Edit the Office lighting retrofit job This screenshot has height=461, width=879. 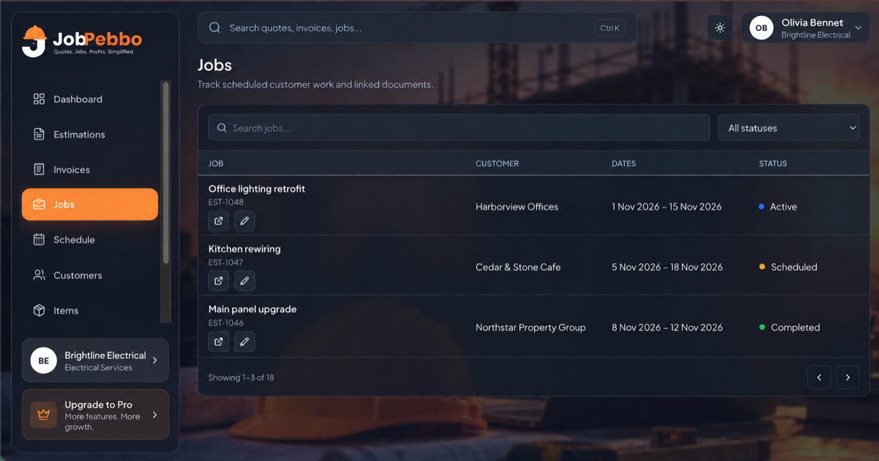(245, 221)
